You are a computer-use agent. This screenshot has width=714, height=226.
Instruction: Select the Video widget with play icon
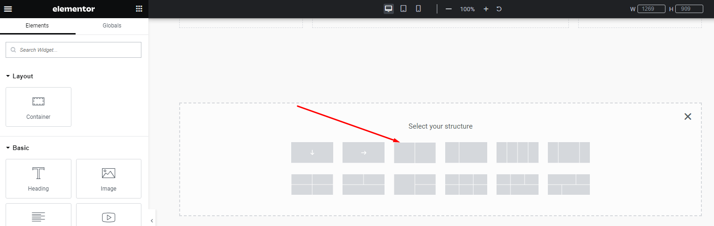coord(109,215)
